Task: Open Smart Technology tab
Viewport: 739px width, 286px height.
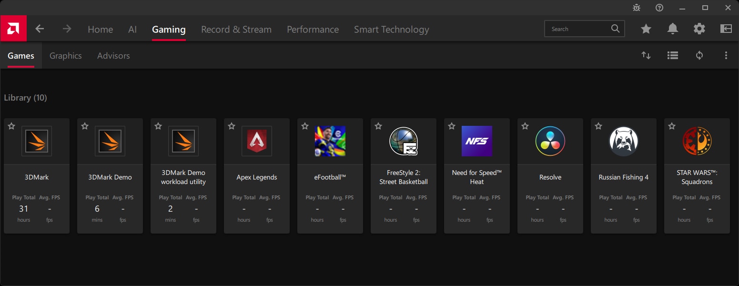Action: pyautogui.click(x=392, y=30)
